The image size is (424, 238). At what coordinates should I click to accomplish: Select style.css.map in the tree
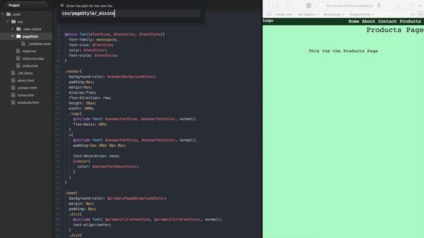[x=33, y=59]
